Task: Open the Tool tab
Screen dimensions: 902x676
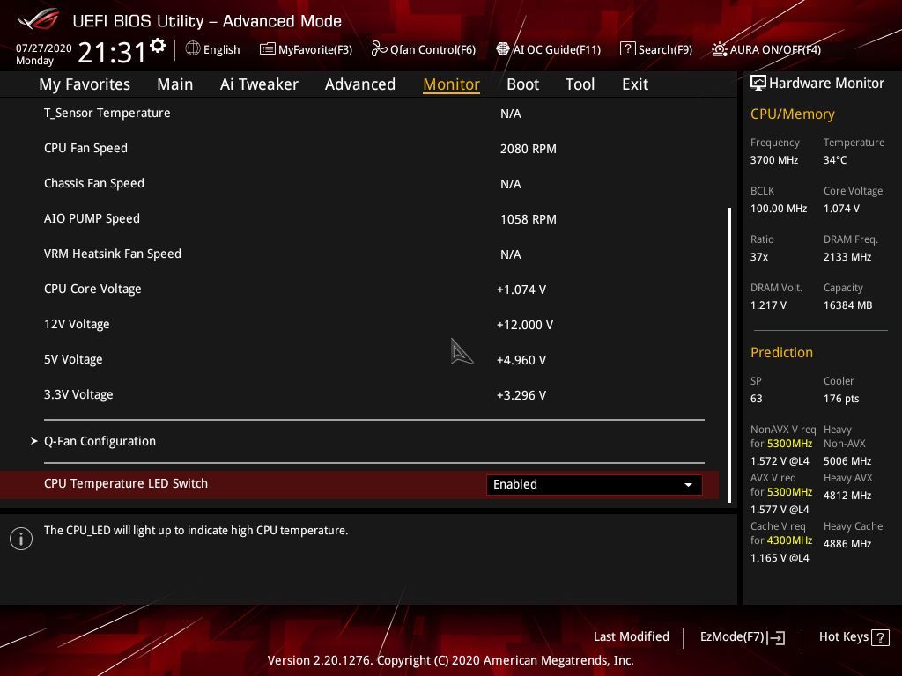Action: click(580, 84)
